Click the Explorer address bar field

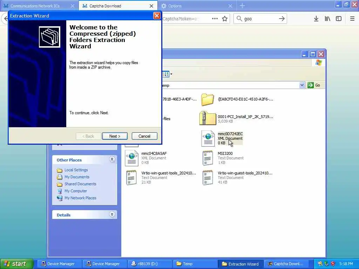(230, 85)
